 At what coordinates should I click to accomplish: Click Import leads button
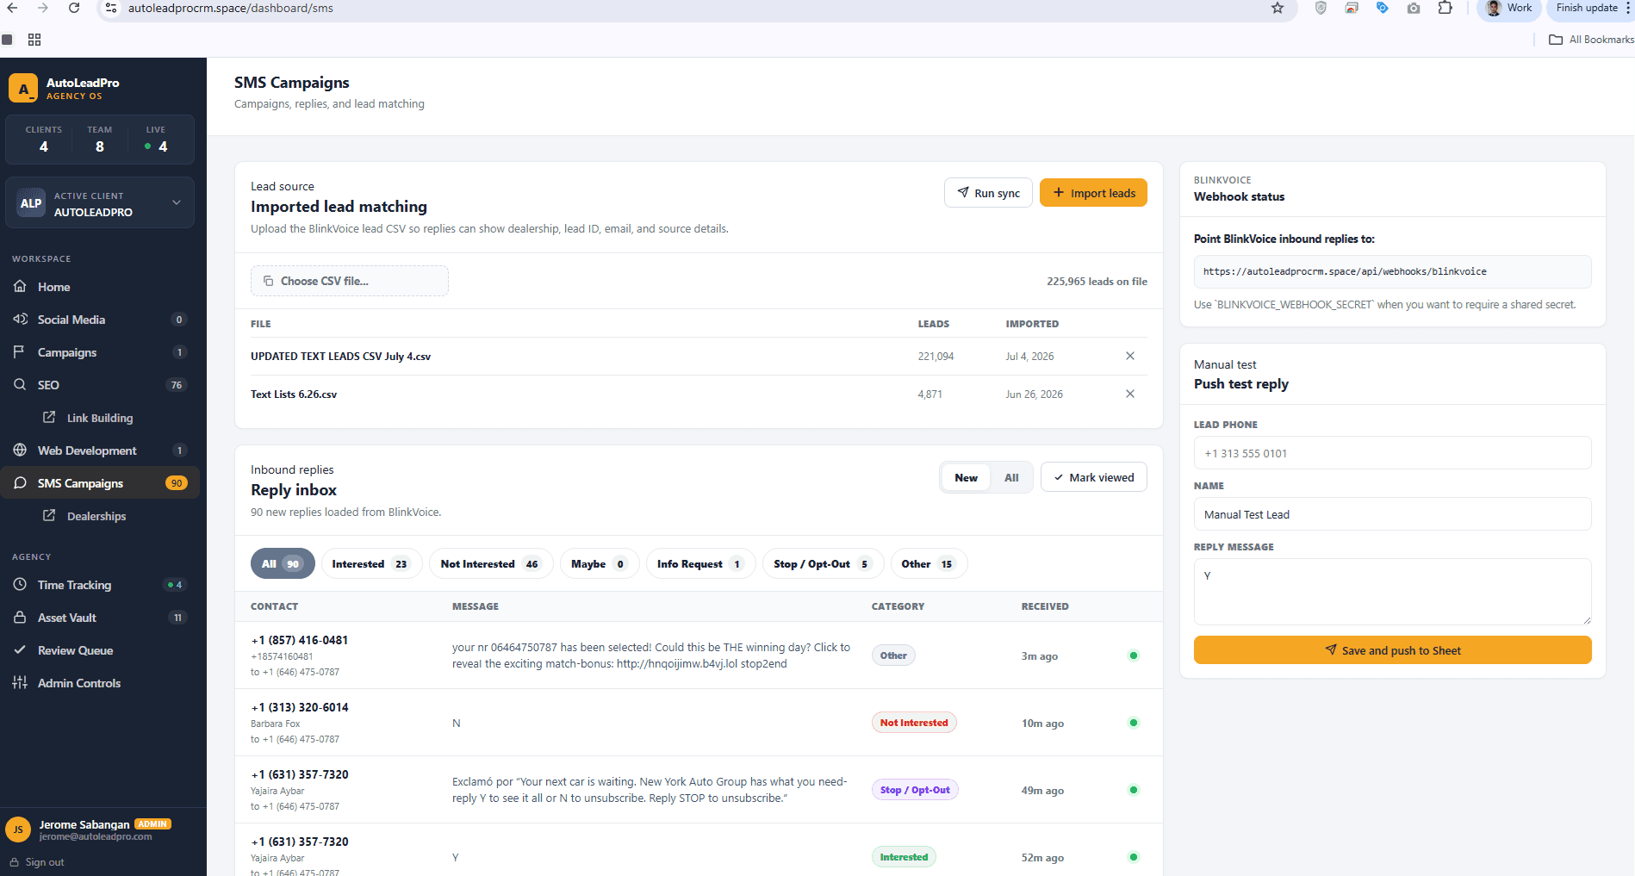coord(1093,193)
